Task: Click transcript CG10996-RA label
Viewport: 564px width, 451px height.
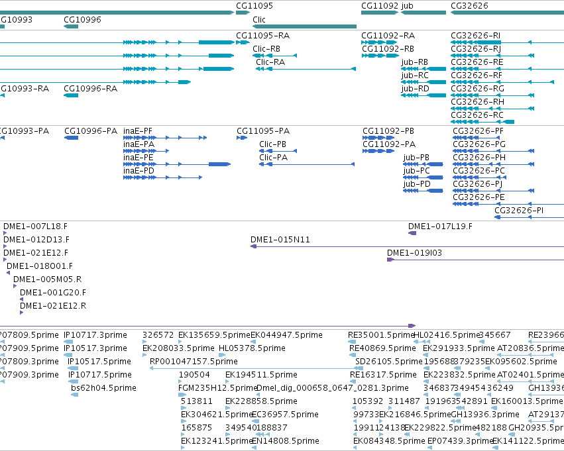Action: (x=91, y=89)
